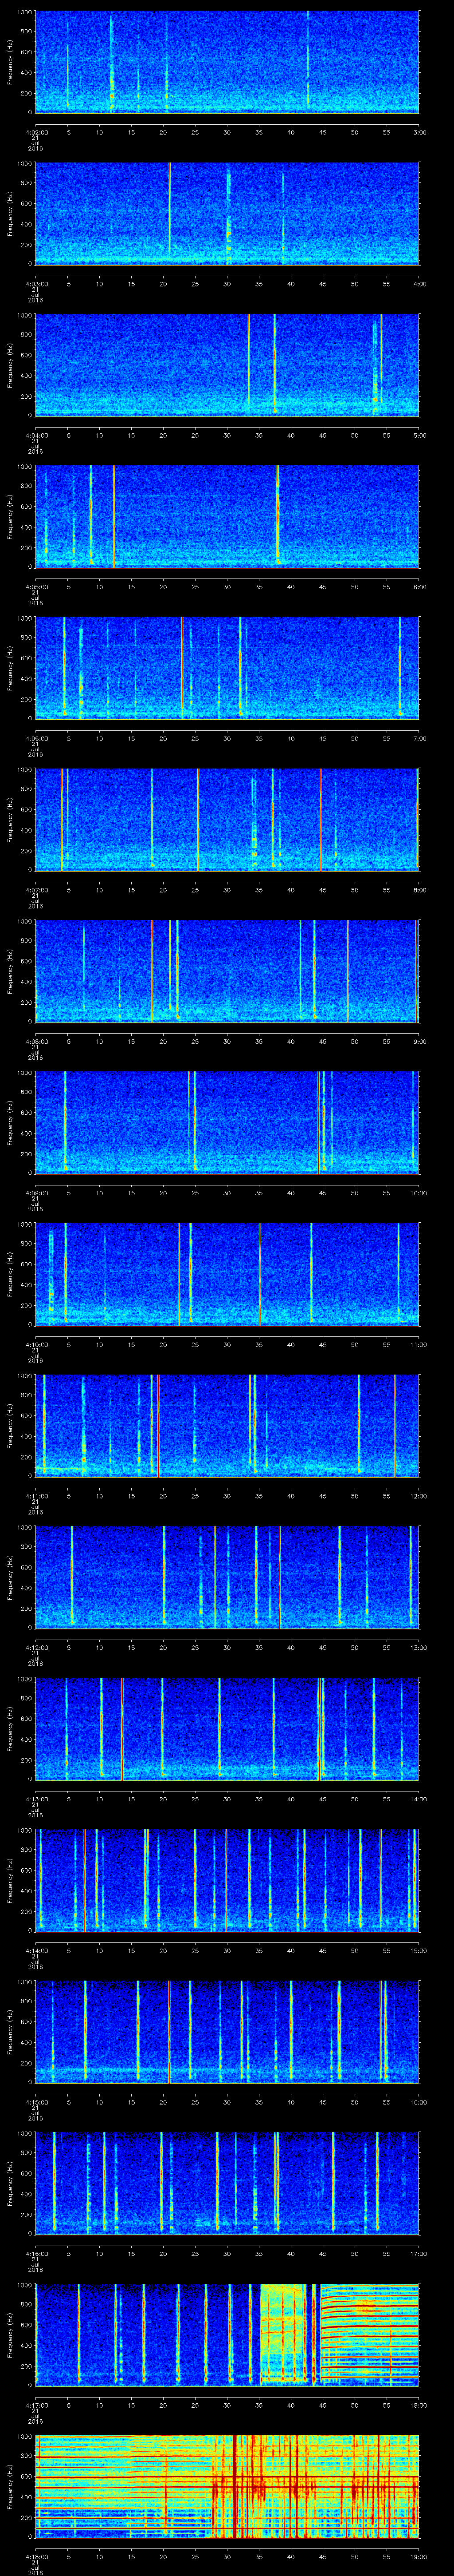This screenshot has height=2576, width=454.
Task: Click the red vertical line in the 4:06:00 panel
Action: click(x=182, y=668)
